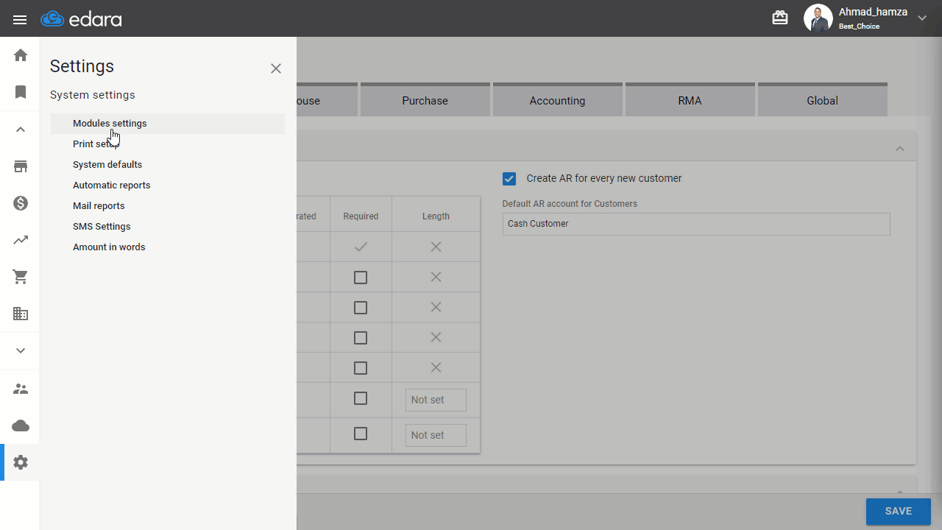Click the settings gear in the sidebar
The image size is (942, 530).
click(x=21, y=462)
